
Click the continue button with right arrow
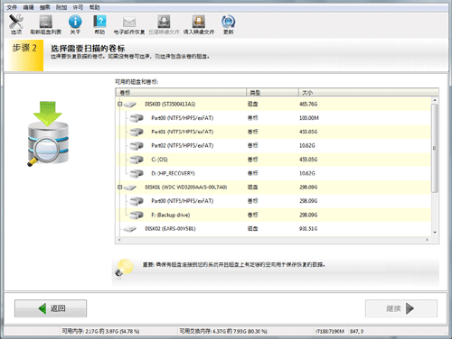(x=401, y=308)
